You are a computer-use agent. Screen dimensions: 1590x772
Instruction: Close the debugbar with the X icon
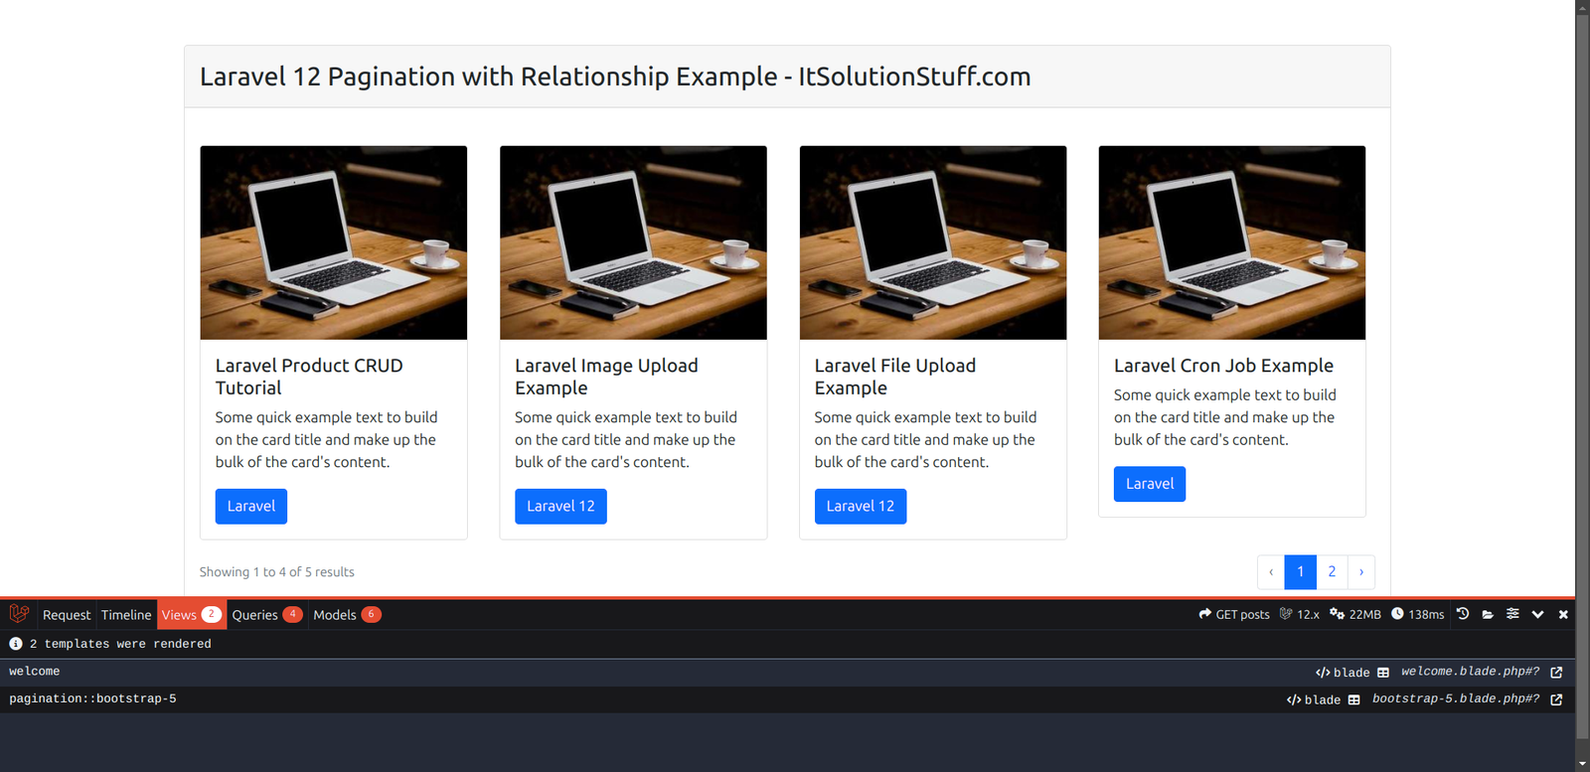click(x=1563, y=614)
